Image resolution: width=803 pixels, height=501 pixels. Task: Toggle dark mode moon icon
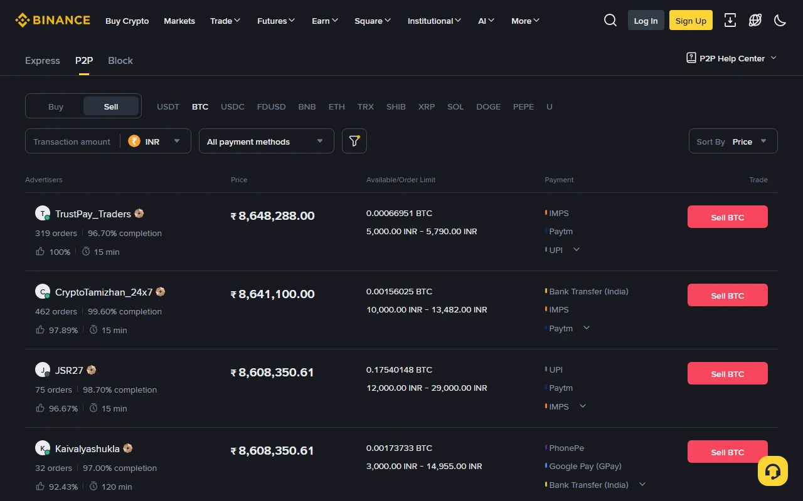tap(780, 20)
